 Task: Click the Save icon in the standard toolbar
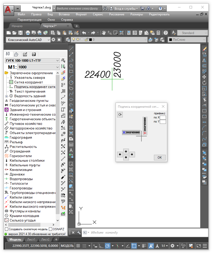pyautogui.click(x=20, y=33)
